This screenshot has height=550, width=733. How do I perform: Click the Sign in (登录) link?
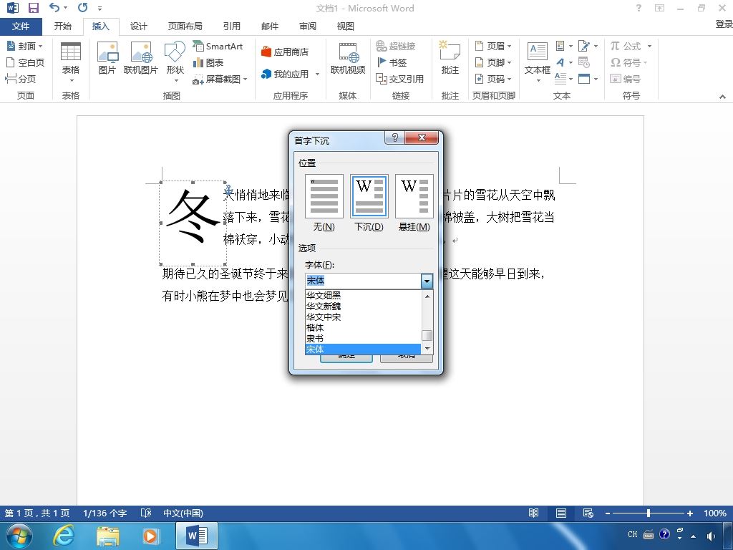pos(724,24)
